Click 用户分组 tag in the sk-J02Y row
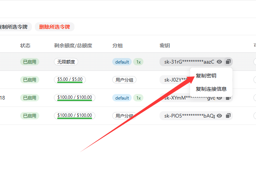The height and width of the screenshot is (173, 256). point(124,80)
